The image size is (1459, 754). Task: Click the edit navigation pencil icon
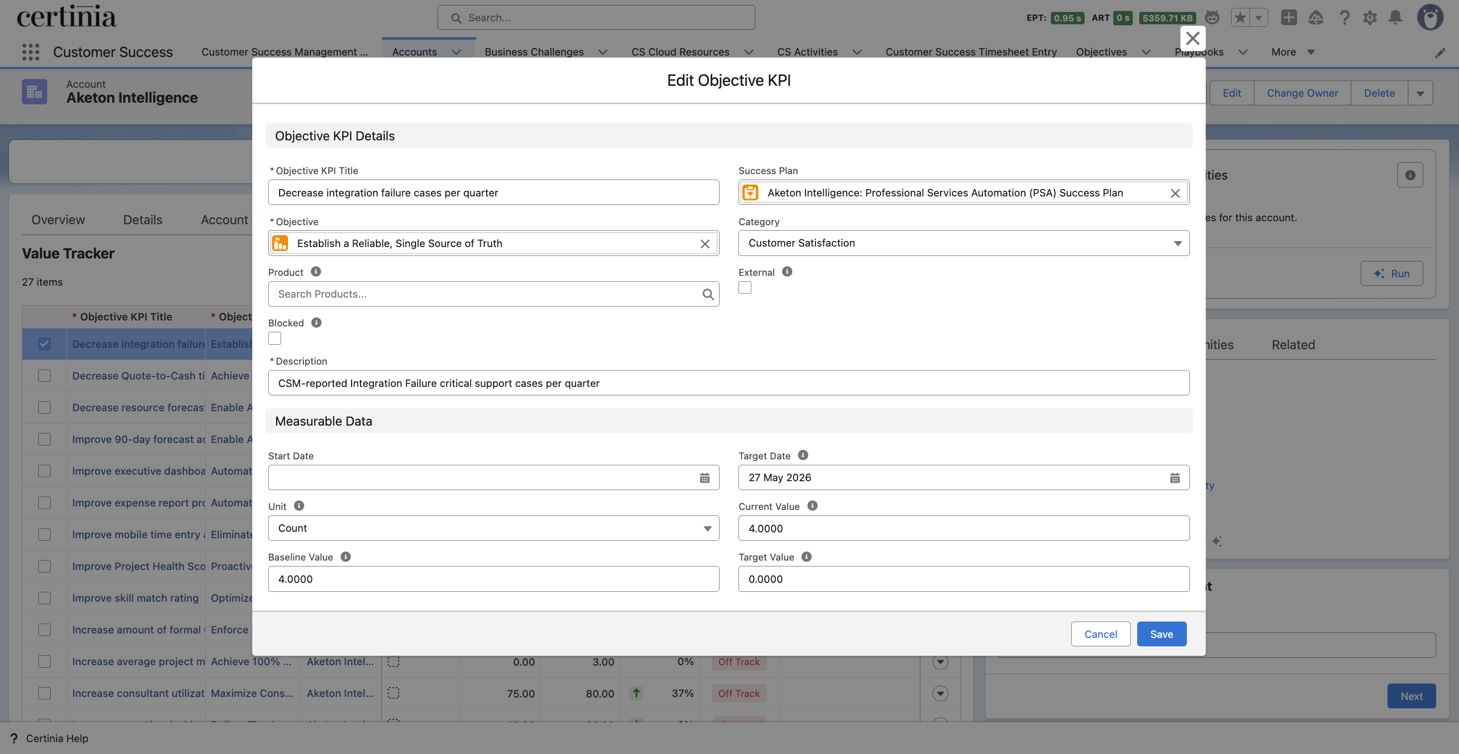click(x=1440, y=53)
